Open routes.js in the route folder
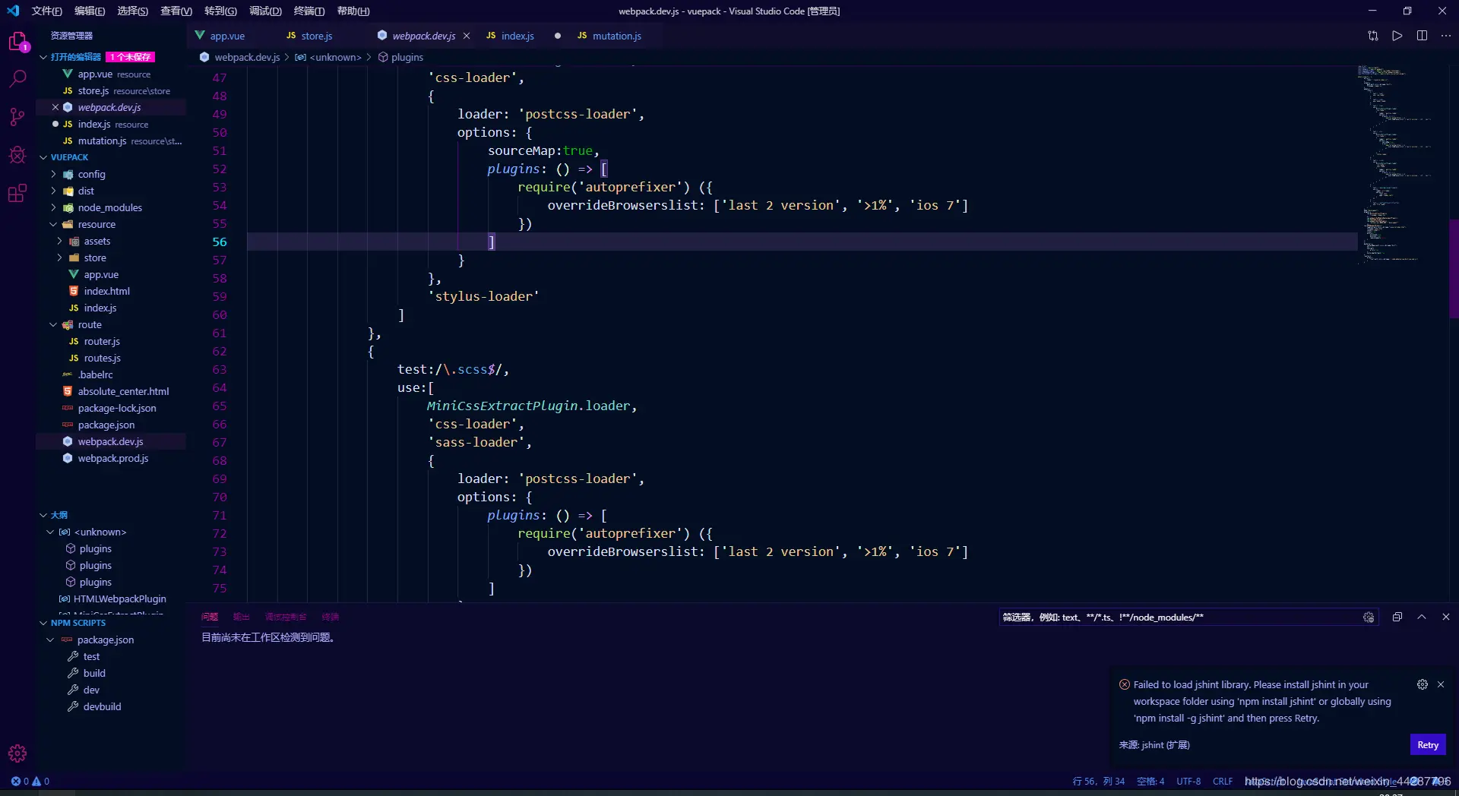The image size is (1459, 796). click(103, 358)
